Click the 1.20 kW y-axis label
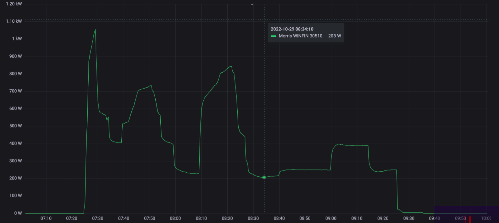Screen dimensions: 499x223 tap(14, 4)
